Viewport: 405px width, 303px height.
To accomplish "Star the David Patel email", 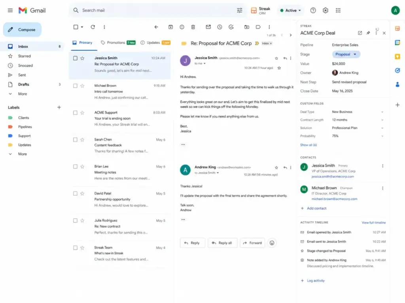I will pyautogui.click(x=82, y=193).
